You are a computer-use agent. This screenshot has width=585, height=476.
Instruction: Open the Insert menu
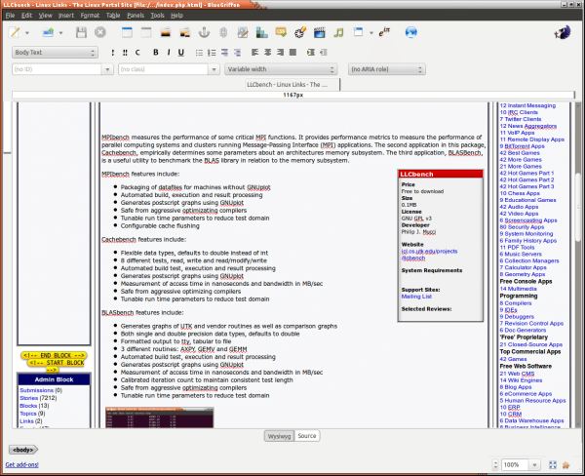(x=66, y=16)
